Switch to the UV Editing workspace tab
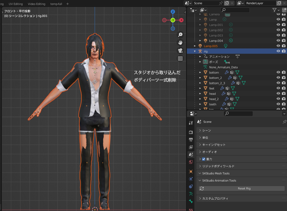This screenshot has width=287, height=211. point(16,4)
